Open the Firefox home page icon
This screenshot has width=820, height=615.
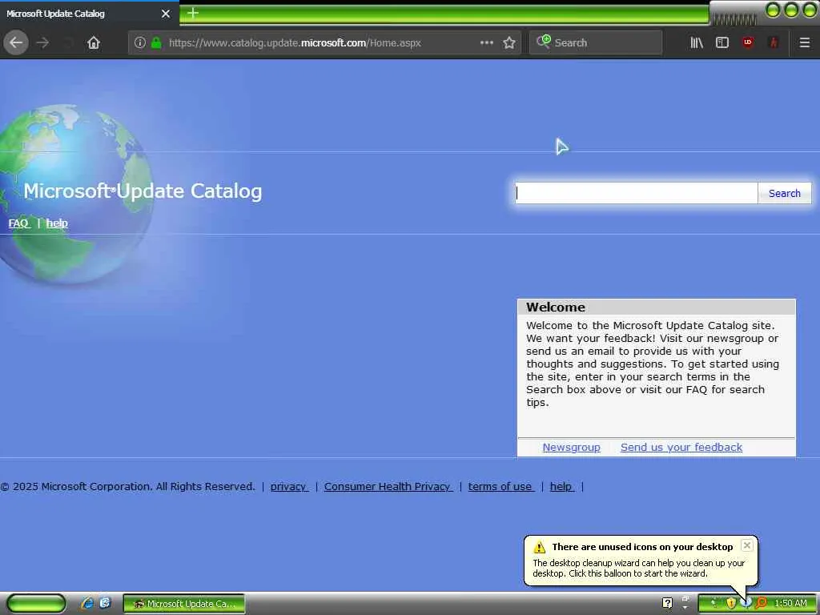click(94, 43)
